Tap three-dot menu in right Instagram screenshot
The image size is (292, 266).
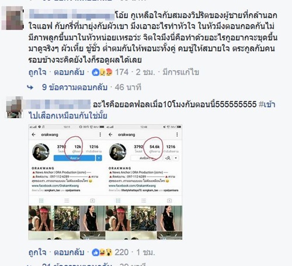(x=177, y=134)
